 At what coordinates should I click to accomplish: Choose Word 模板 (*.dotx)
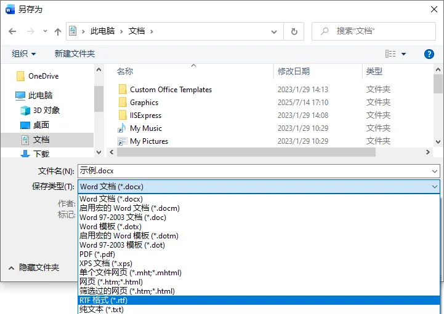click(x=259, y=227)
